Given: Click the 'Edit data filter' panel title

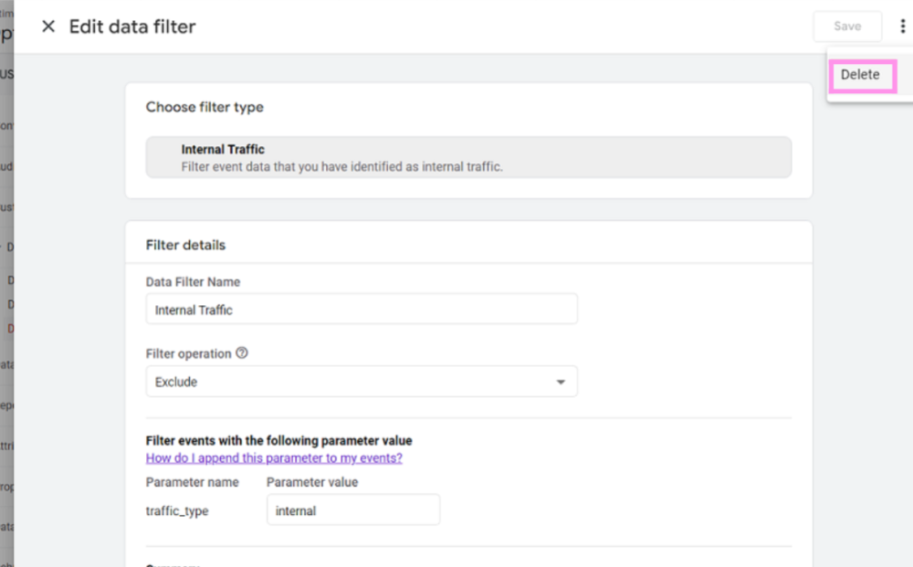Looking at the screenshot, I should [x=132, y=26].
